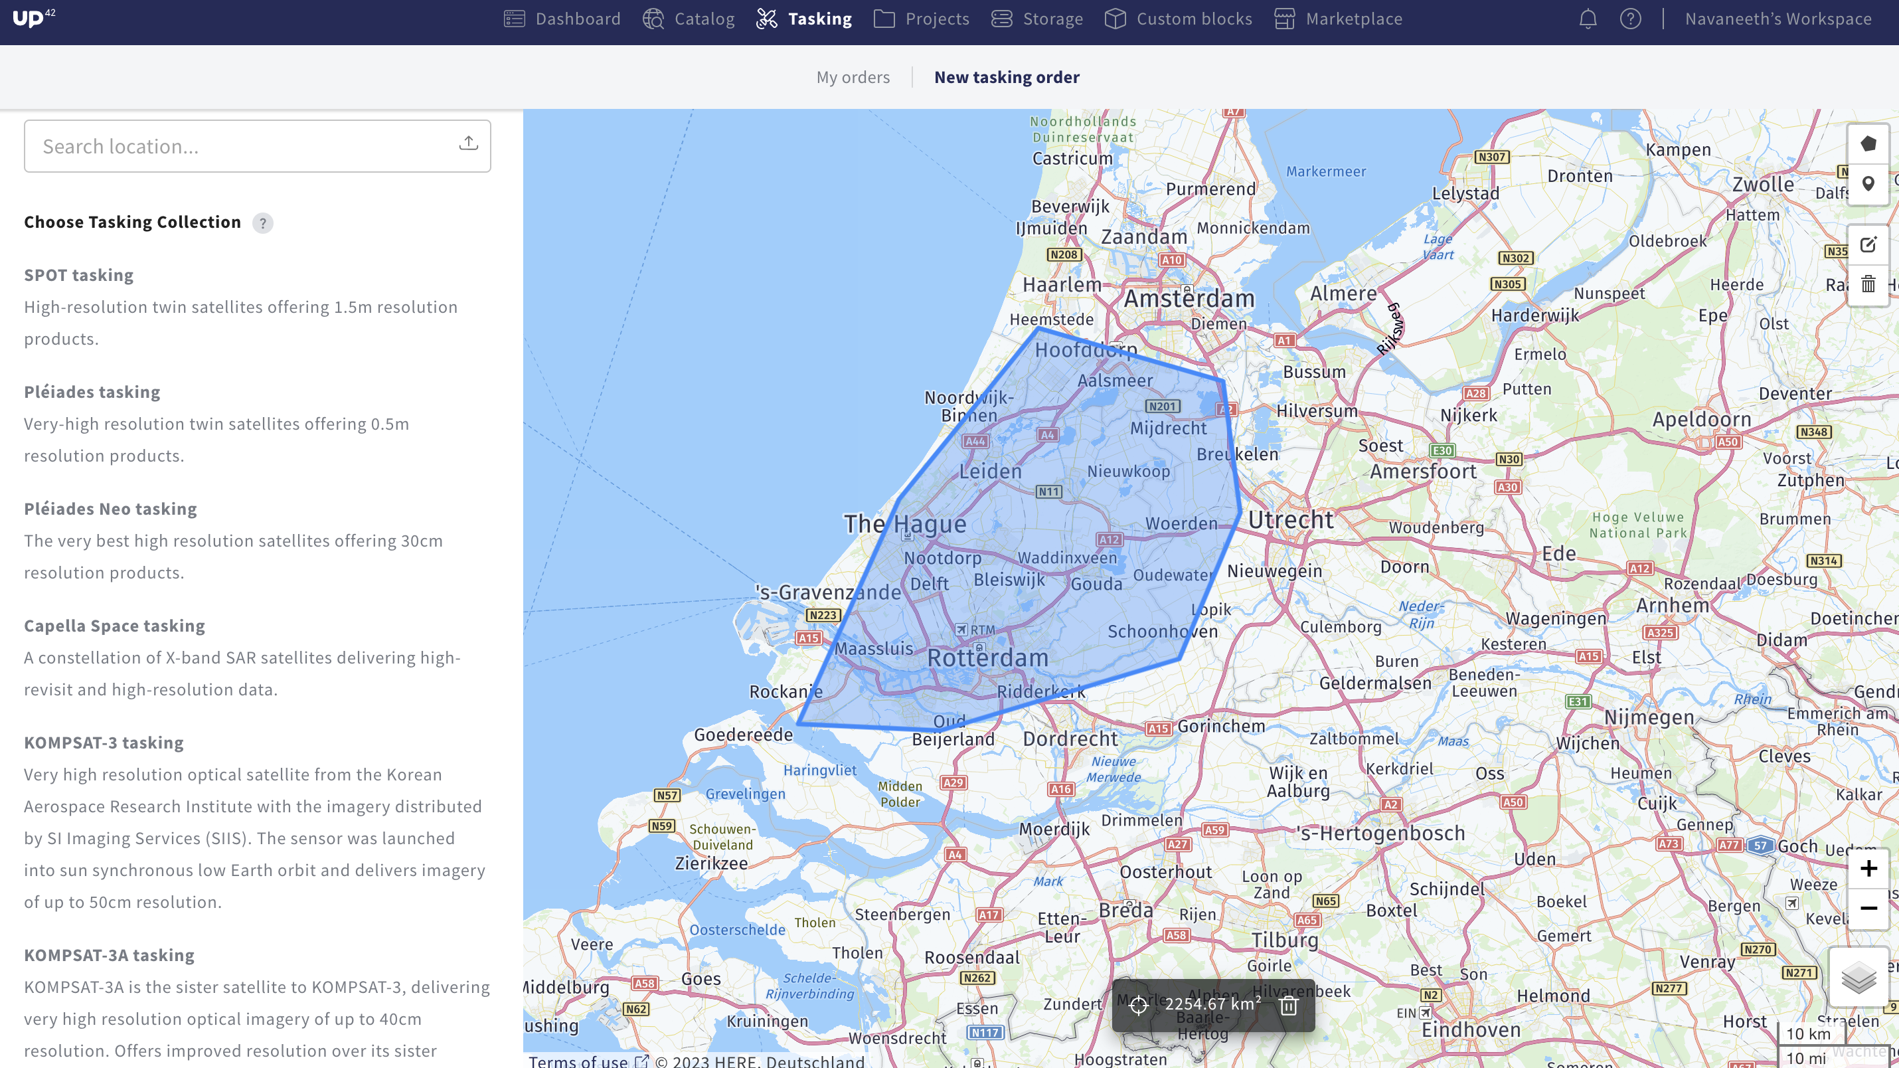
Task: Zoom in the map with plus button
Action: [1867, 868]
